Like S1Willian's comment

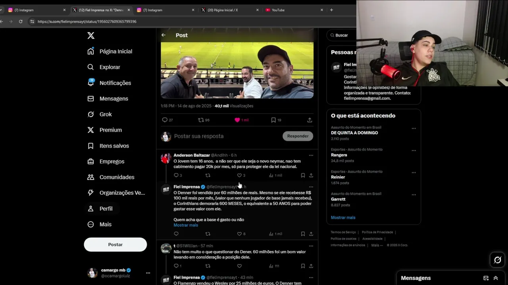pyautogui.click(x=239, y=266)
